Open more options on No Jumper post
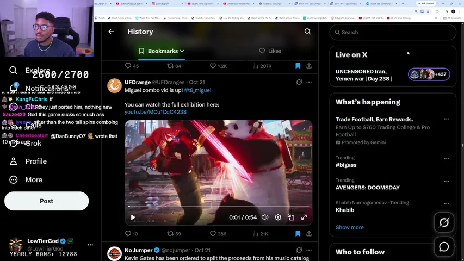This screenshot has width=464, height=261. coord(309,250)
